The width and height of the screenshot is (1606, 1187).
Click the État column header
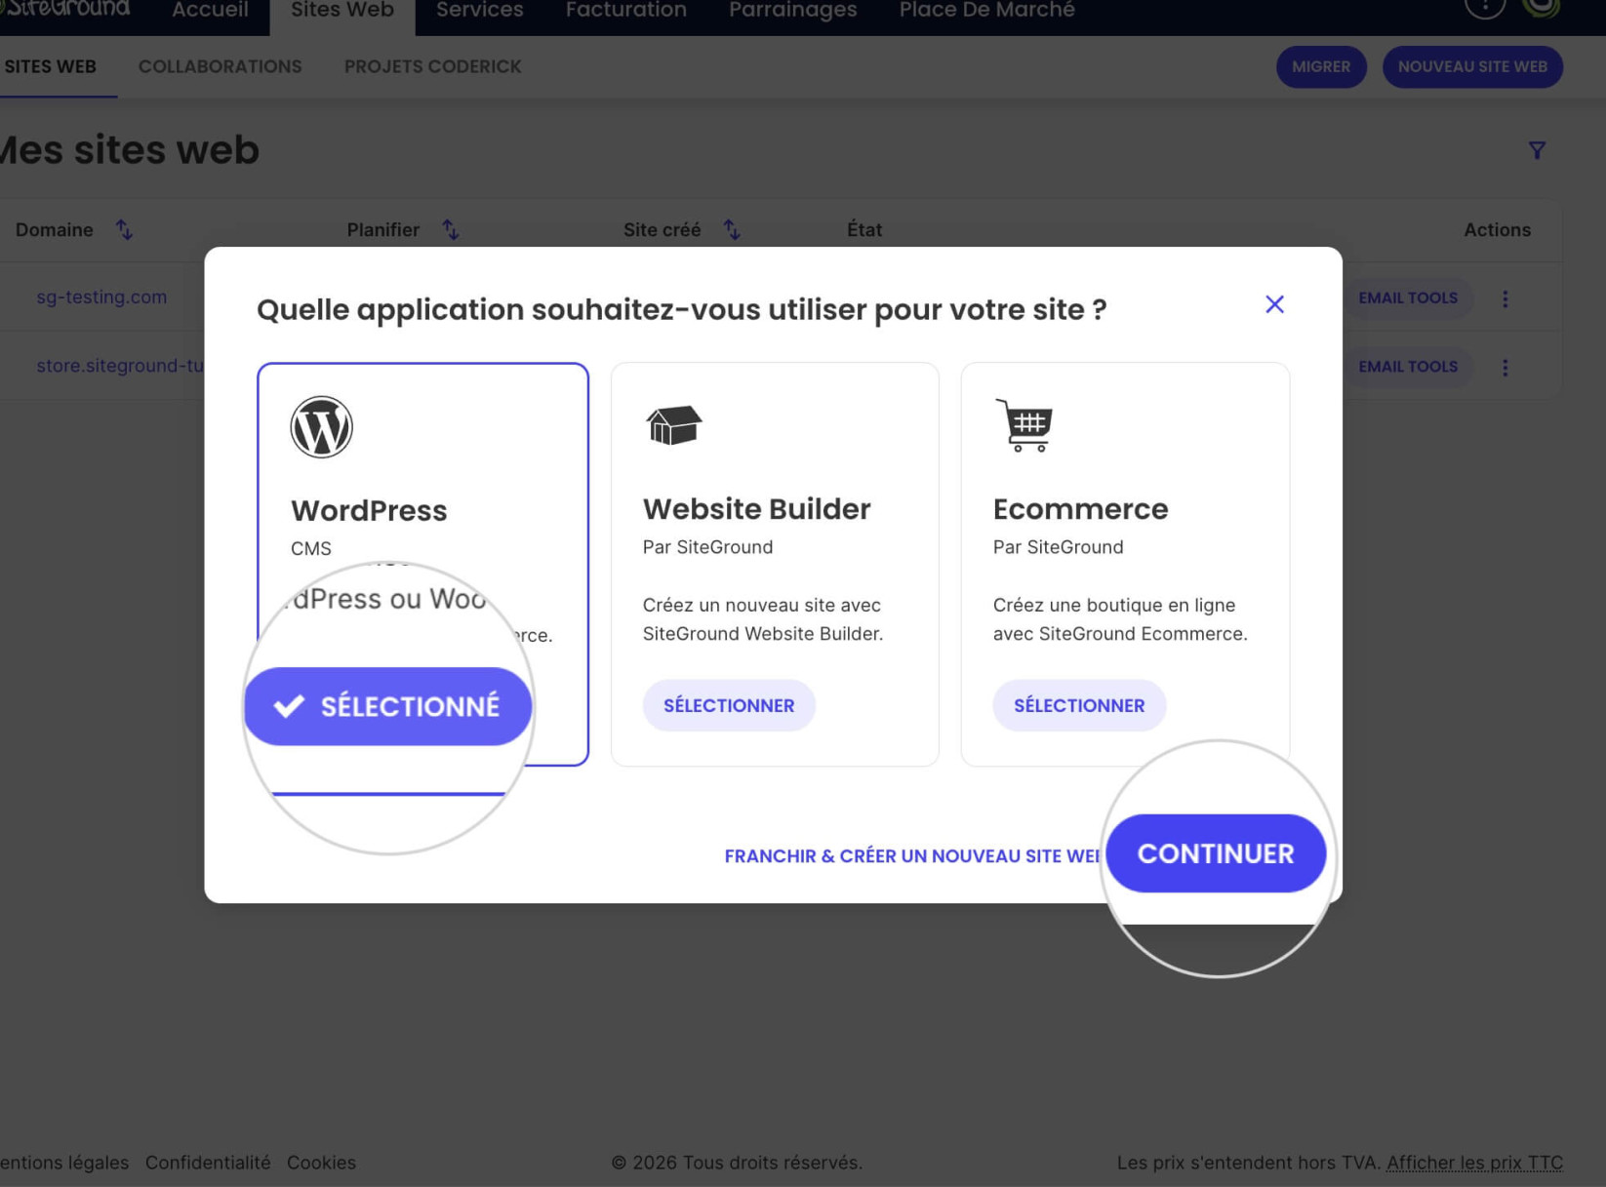pyautogui.click(x=864, y=229)
